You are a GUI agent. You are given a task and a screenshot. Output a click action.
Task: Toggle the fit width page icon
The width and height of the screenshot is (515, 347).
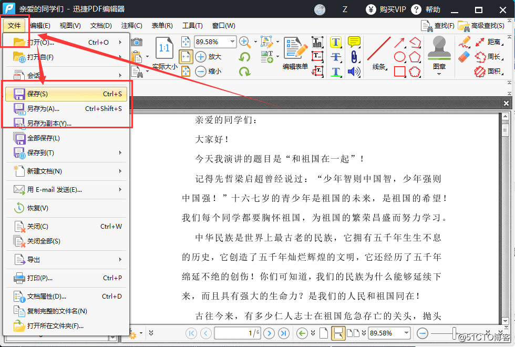click(186, 57)
